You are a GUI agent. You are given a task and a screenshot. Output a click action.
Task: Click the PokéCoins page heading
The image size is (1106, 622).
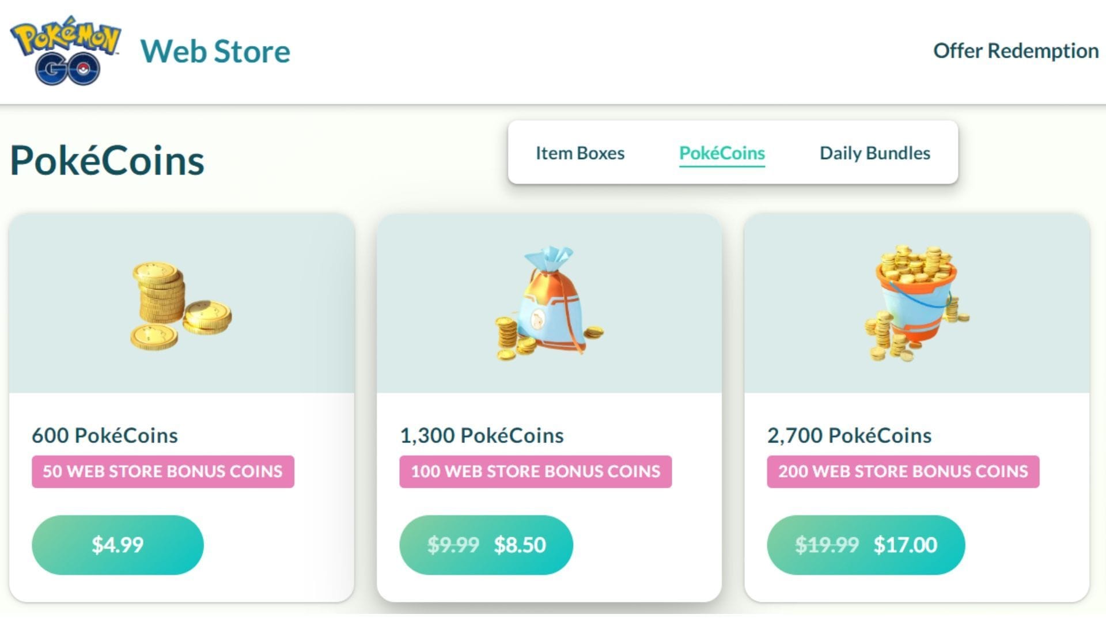tap(105, 160)
